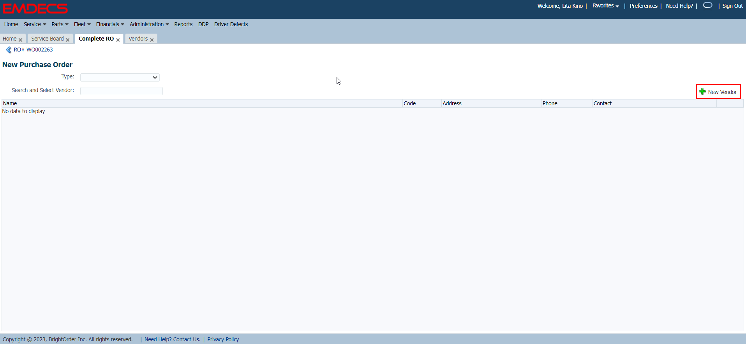The width and height of the screenshot is (746, 344).
Task: Expand the Favorites menu
Action: [605, 6]
